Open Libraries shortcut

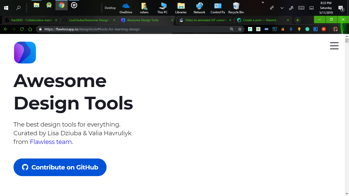pyautogui.click(x=181, y=8)
